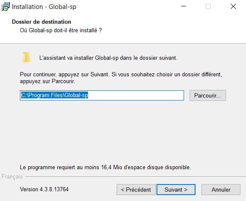Click the L'assistant va installer Global-sp sentence
Screen dimensions: 246x201
pos(109,58)
